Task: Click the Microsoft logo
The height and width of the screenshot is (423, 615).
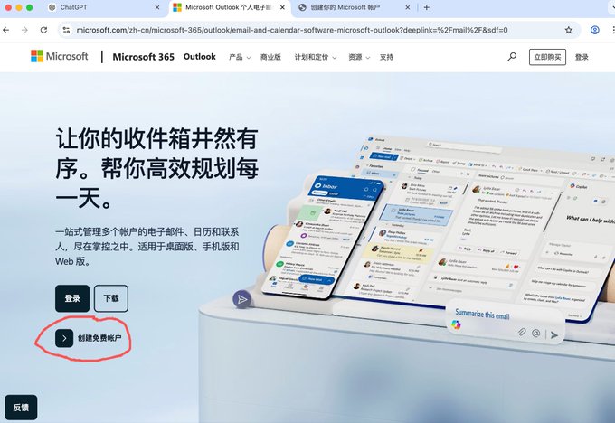Action: tap(59, 56)
